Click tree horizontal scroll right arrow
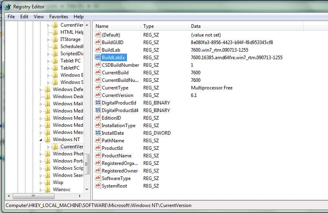 tap(80, 196)
